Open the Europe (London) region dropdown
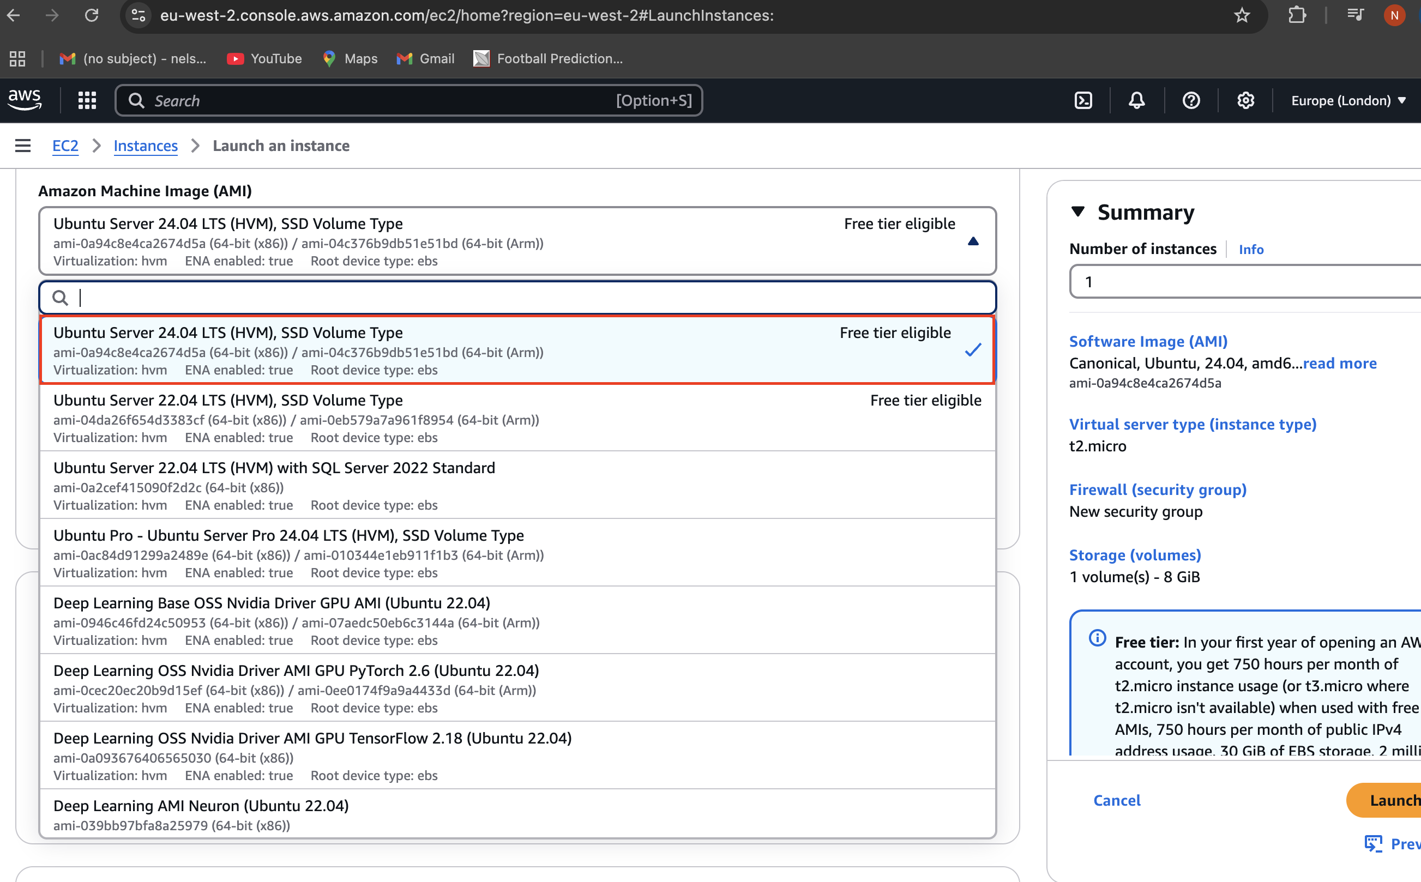Viewport: 1421px width, 882px height. (1348, 100)
